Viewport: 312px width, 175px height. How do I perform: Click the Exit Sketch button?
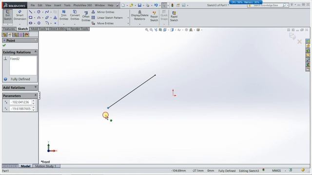click(8, 15)
